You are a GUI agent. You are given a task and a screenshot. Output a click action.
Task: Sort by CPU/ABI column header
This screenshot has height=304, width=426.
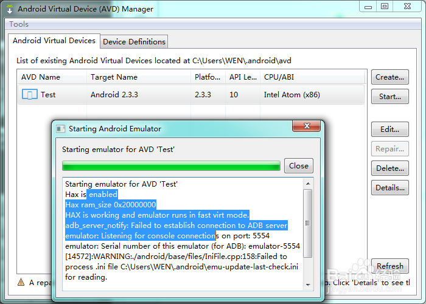click(x=312, y=77)
